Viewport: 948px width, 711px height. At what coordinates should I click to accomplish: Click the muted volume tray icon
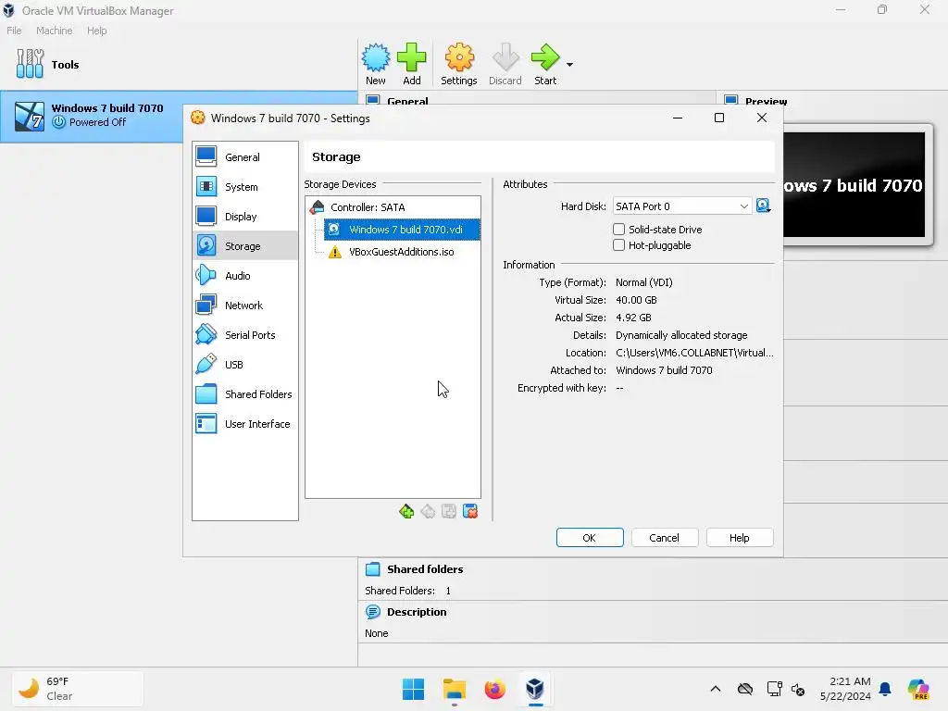[x=798, y=689]
